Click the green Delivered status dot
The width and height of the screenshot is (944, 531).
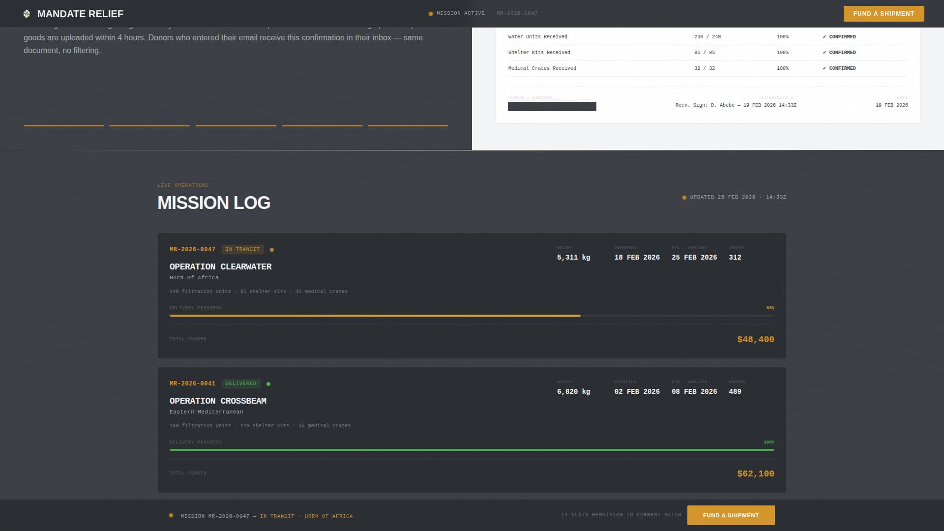click(268, 384)
